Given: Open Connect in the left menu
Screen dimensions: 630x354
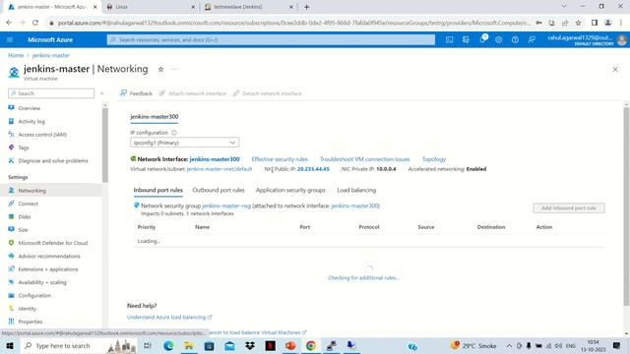Looking at the screenshot, I should (28, 204).
